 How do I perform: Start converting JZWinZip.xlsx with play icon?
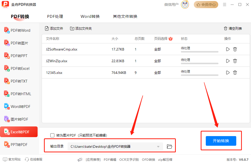(228, 61)
